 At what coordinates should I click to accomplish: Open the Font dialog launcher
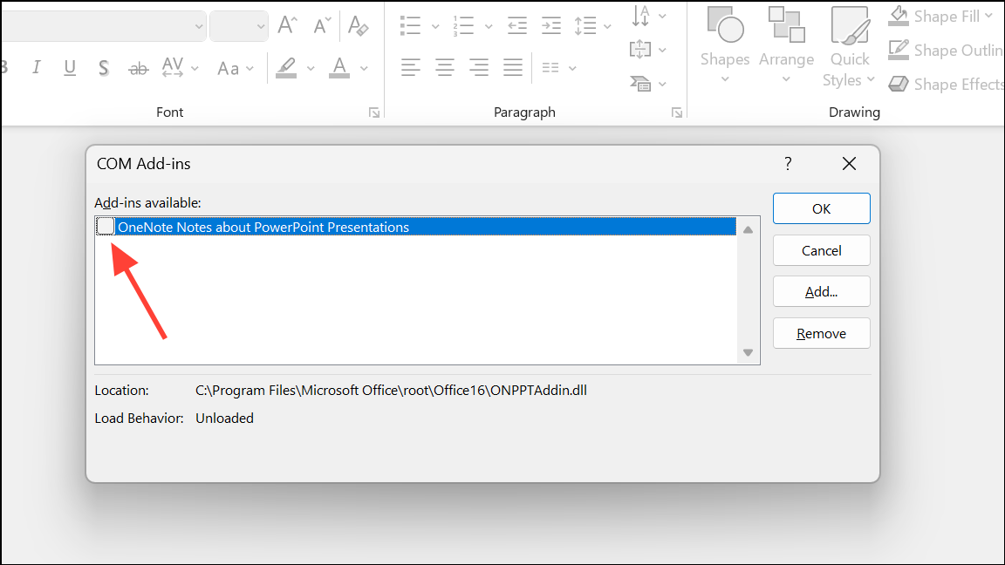click(x=374, y=112)
